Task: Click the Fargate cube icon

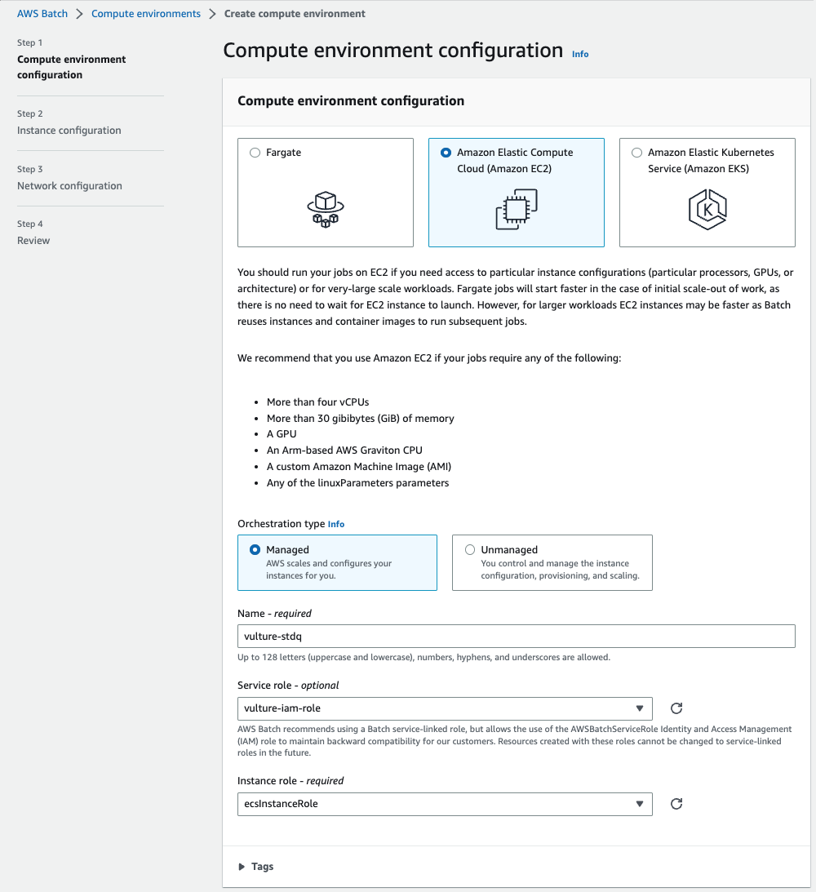Action: 326,210
